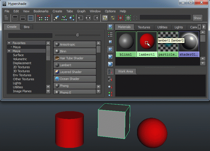
Task: Switch to View as List icon
Action: pos(110,34)
